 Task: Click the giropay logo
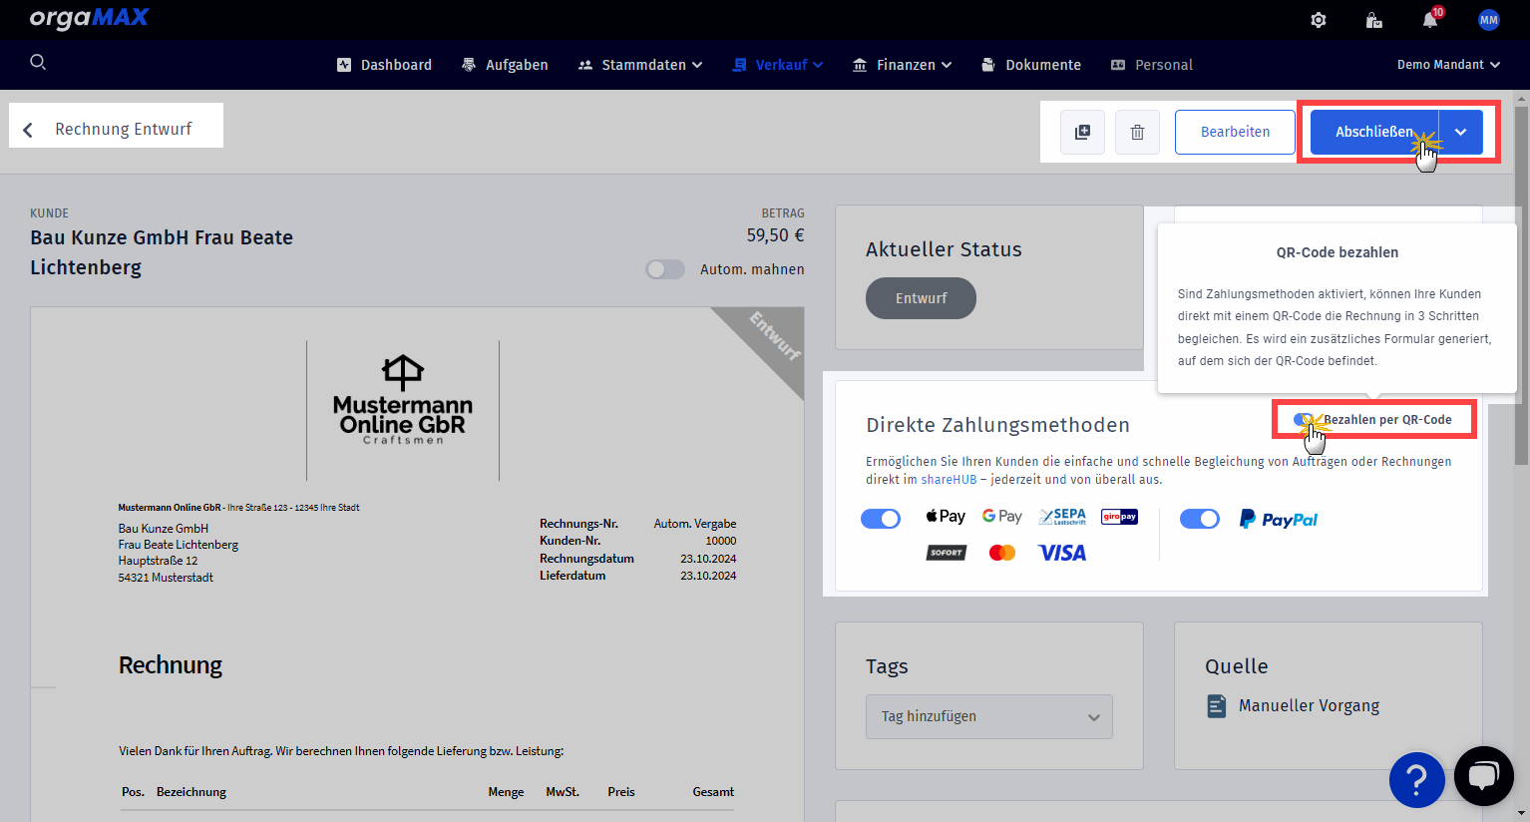coord(1119,517)
